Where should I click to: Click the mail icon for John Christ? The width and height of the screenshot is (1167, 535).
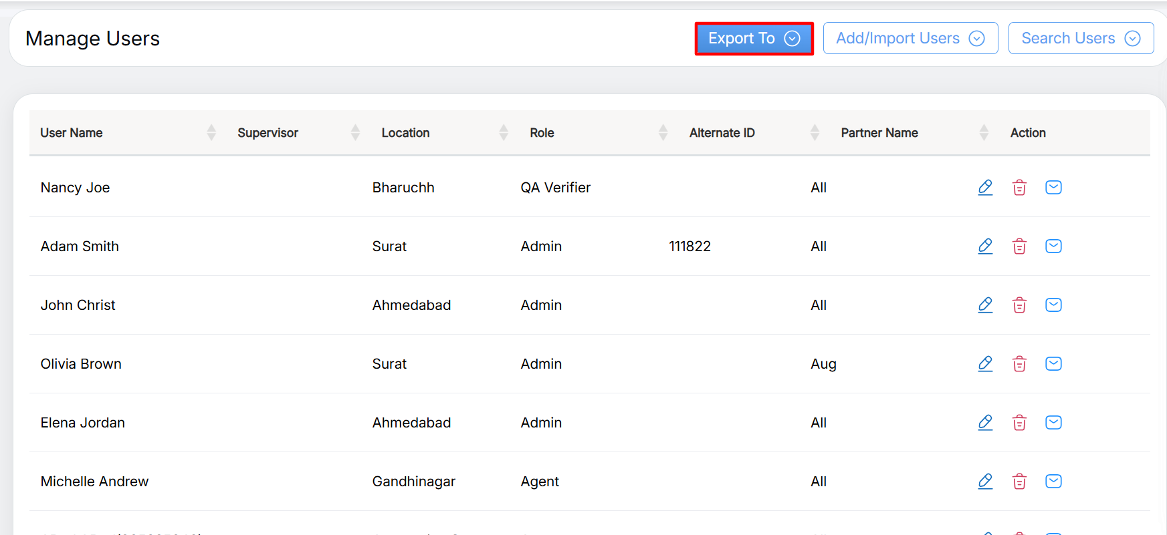(1053, 305)
